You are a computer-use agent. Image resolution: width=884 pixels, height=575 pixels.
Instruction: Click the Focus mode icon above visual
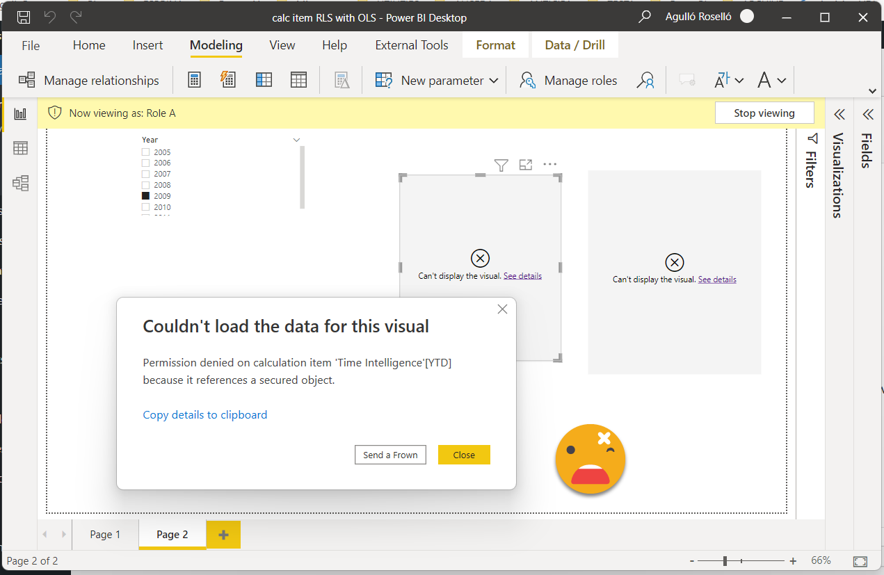coord(526,165)
